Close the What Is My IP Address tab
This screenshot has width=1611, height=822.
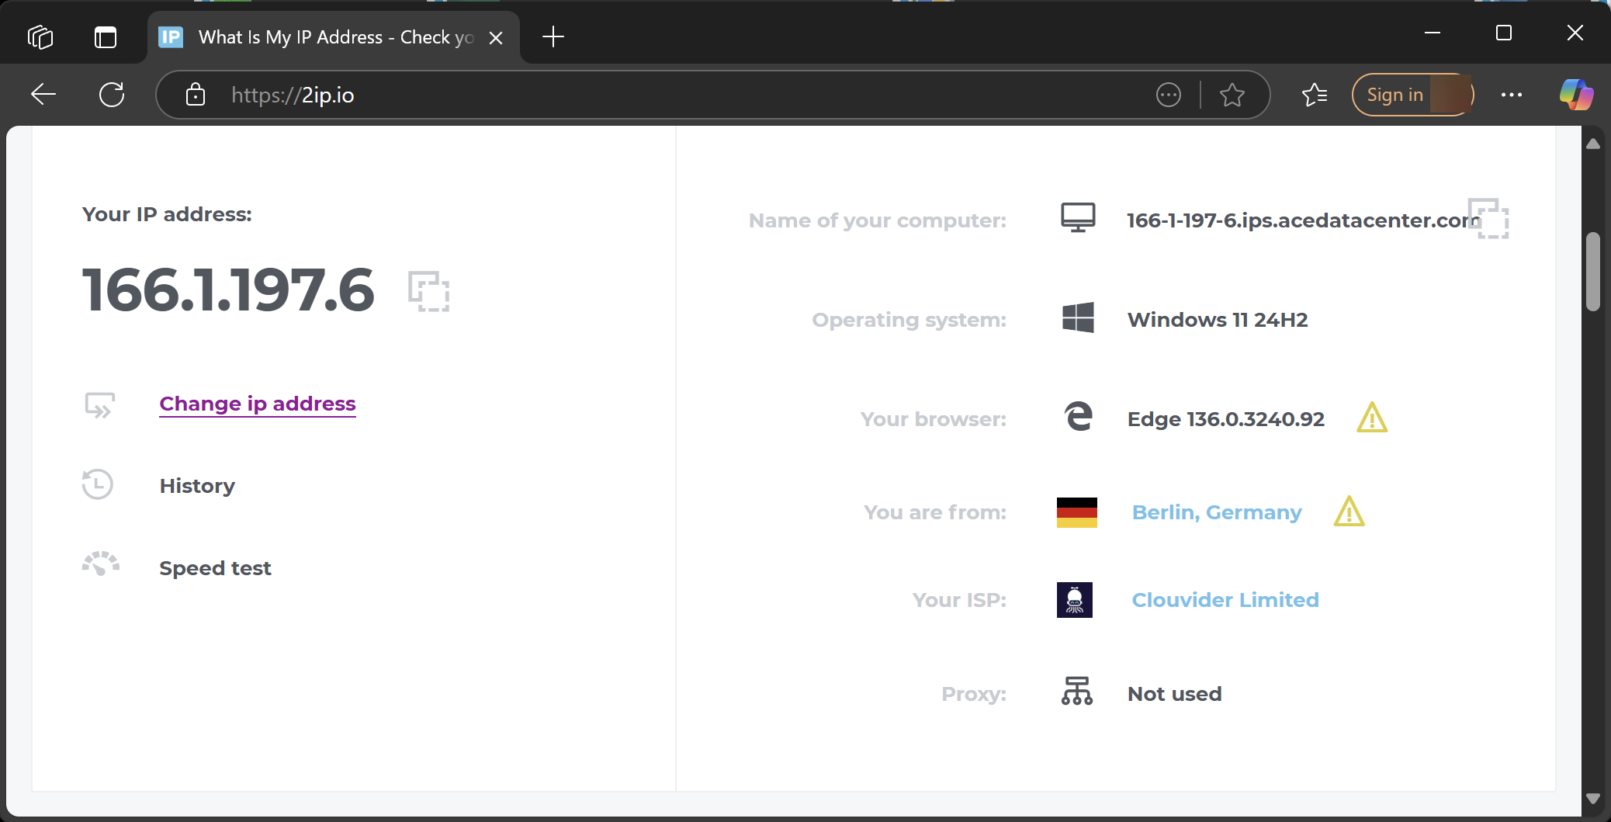click(496, 37)
